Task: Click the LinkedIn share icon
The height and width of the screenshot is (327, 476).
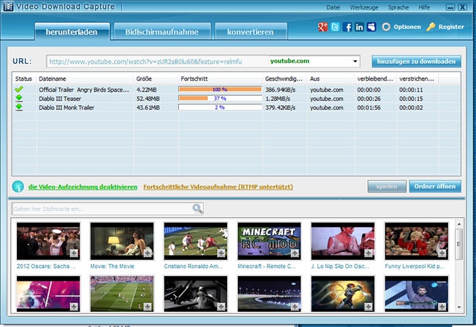Action: click(359, 27)
